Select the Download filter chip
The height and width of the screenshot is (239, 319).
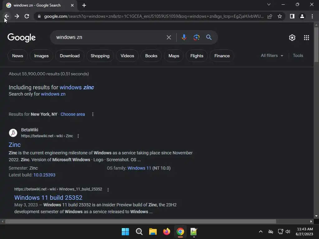pos(69,56)
